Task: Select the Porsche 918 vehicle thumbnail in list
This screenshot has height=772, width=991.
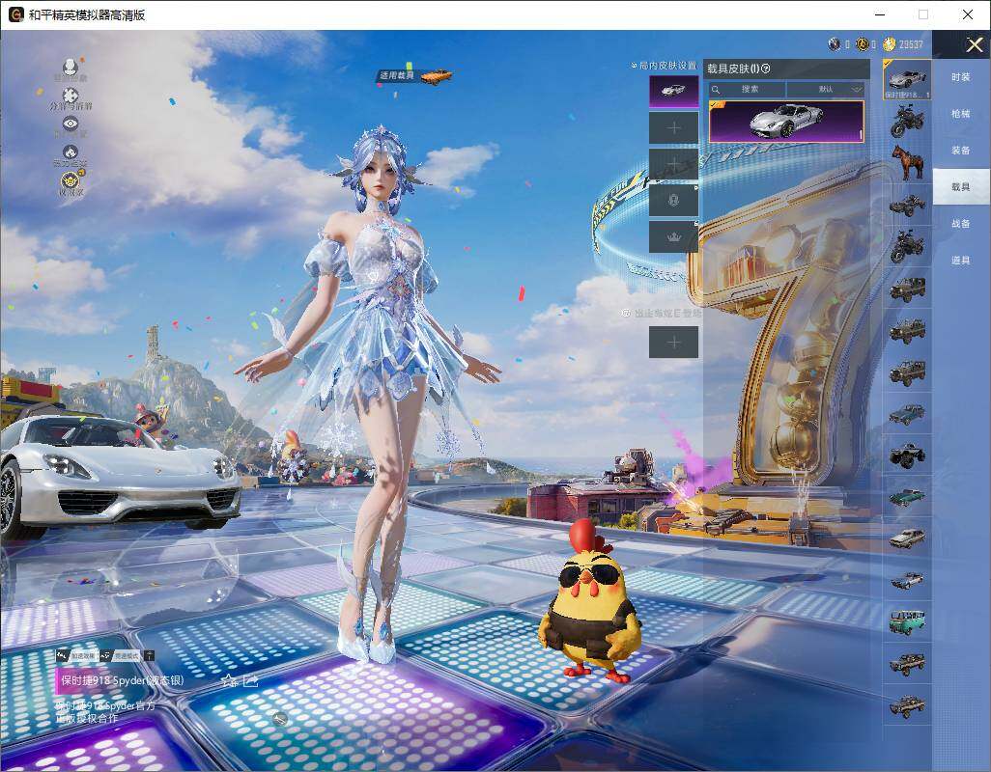Action: [907, 80]
